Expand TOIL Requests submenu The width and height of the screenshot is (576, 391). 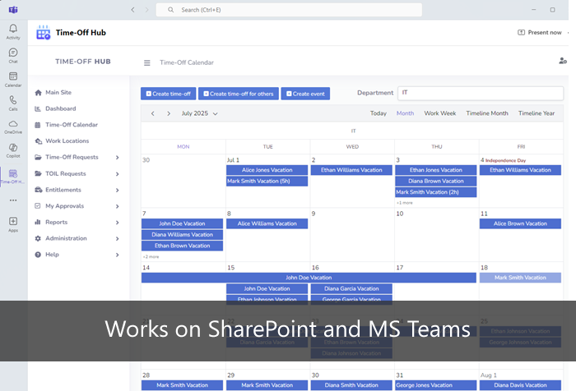117,174
